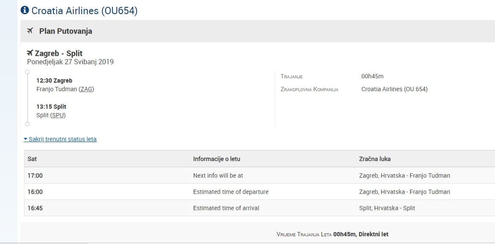Click the Zagreb - Split route title
This screenshot has height=244, width=495.
tap(59, 54)
